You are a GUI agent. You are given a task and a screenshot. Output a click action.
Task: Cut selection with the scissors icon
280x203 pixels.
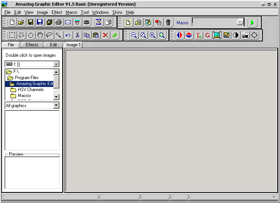(77, 35)
